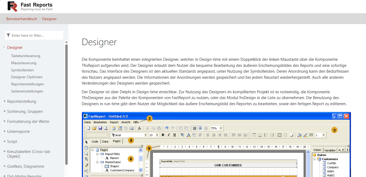Click the sidebar vertical scrollbar
Screen dimensions: 366x177
click(66, 104)
